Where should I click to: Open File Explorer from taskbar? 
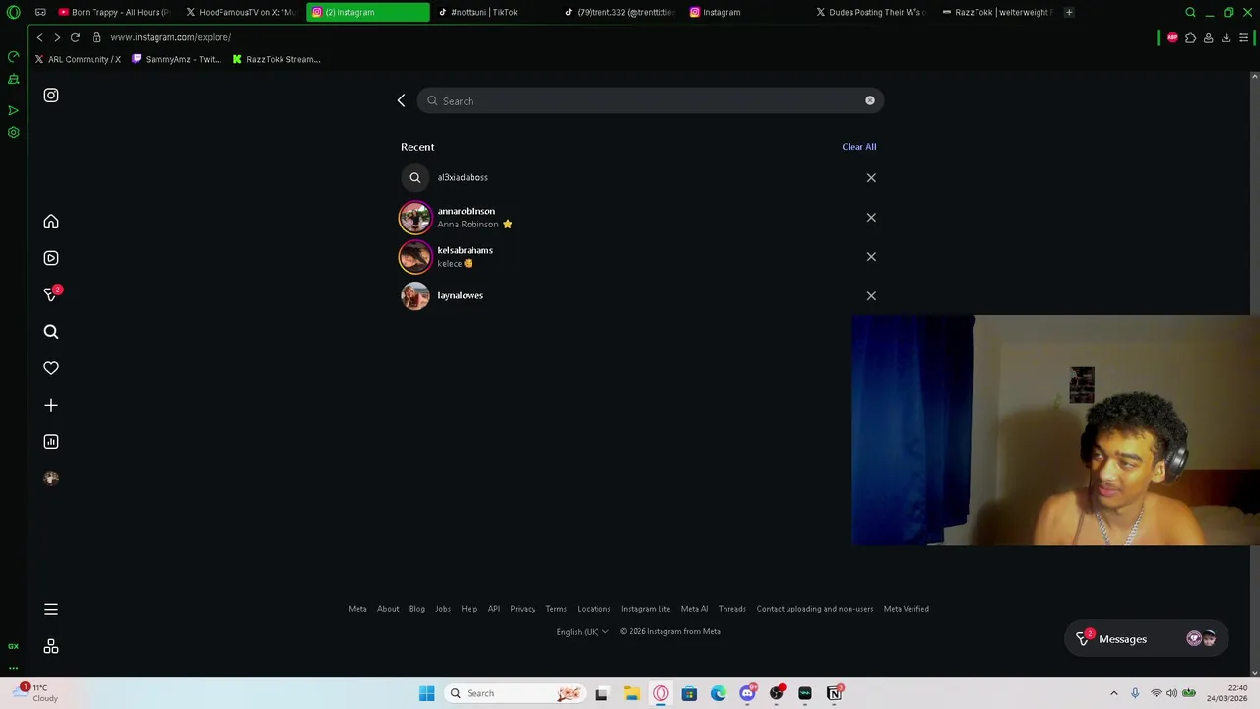tap(631, 693)
